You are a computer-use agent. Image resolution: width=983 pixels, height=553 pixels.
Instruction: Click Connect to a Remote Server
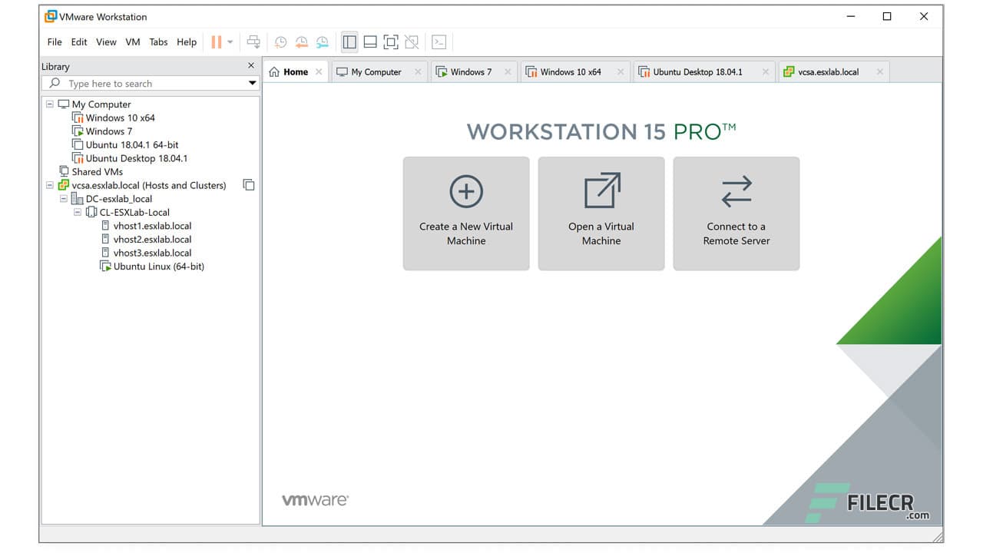(x=736, y=214)
